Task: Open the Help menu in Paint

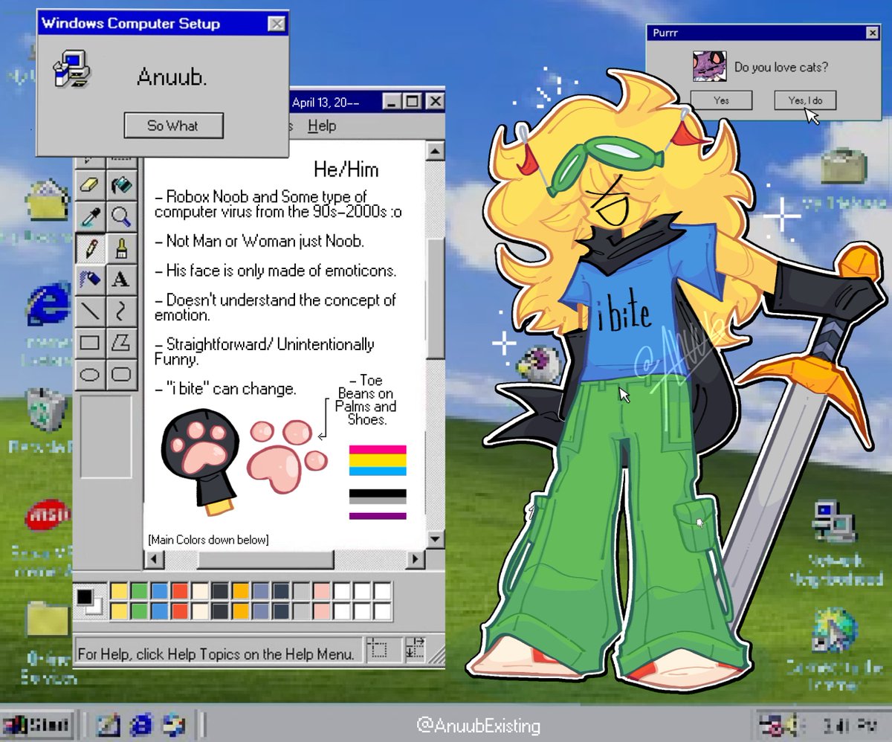Action: coord(322,126)
